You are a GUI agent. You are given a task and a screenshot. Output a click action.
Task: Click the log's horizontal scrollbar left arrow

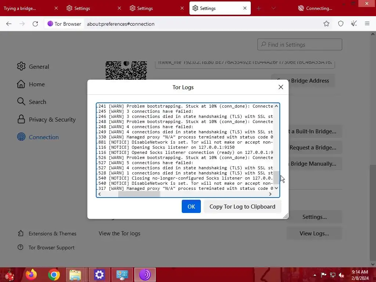[x=100, y=194]
